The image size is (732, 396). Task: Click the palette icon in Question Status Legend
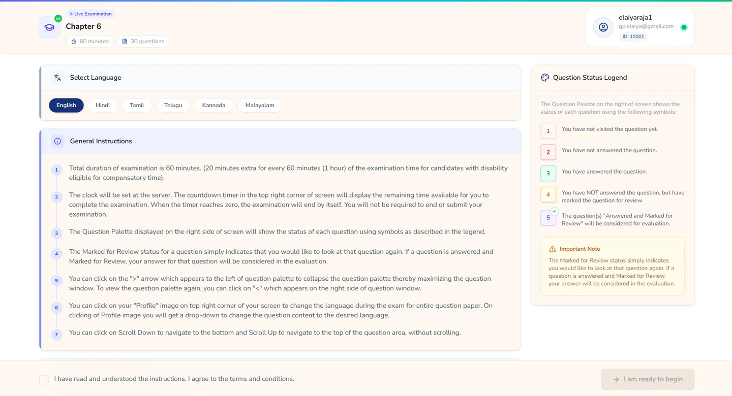[545, 78]
